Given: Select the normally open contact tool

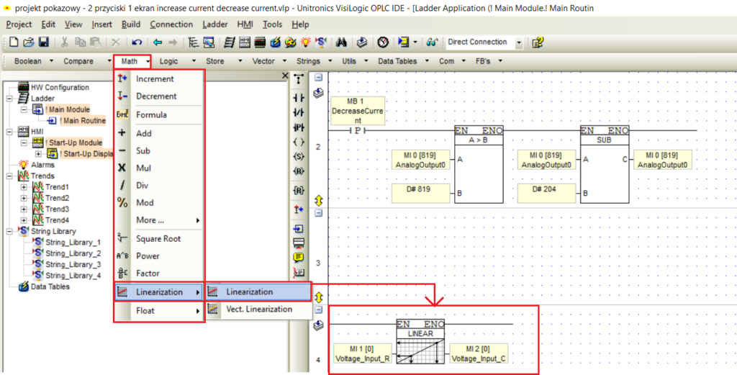Looking at the screenshot, I should pos(299,98).
